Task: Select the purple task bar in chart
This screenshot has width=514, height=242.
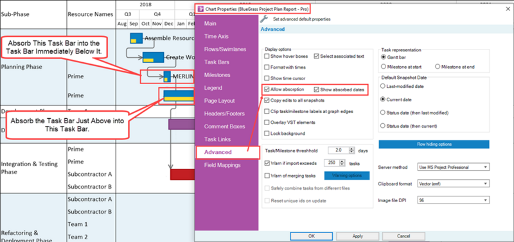Action: pos(181,125)
